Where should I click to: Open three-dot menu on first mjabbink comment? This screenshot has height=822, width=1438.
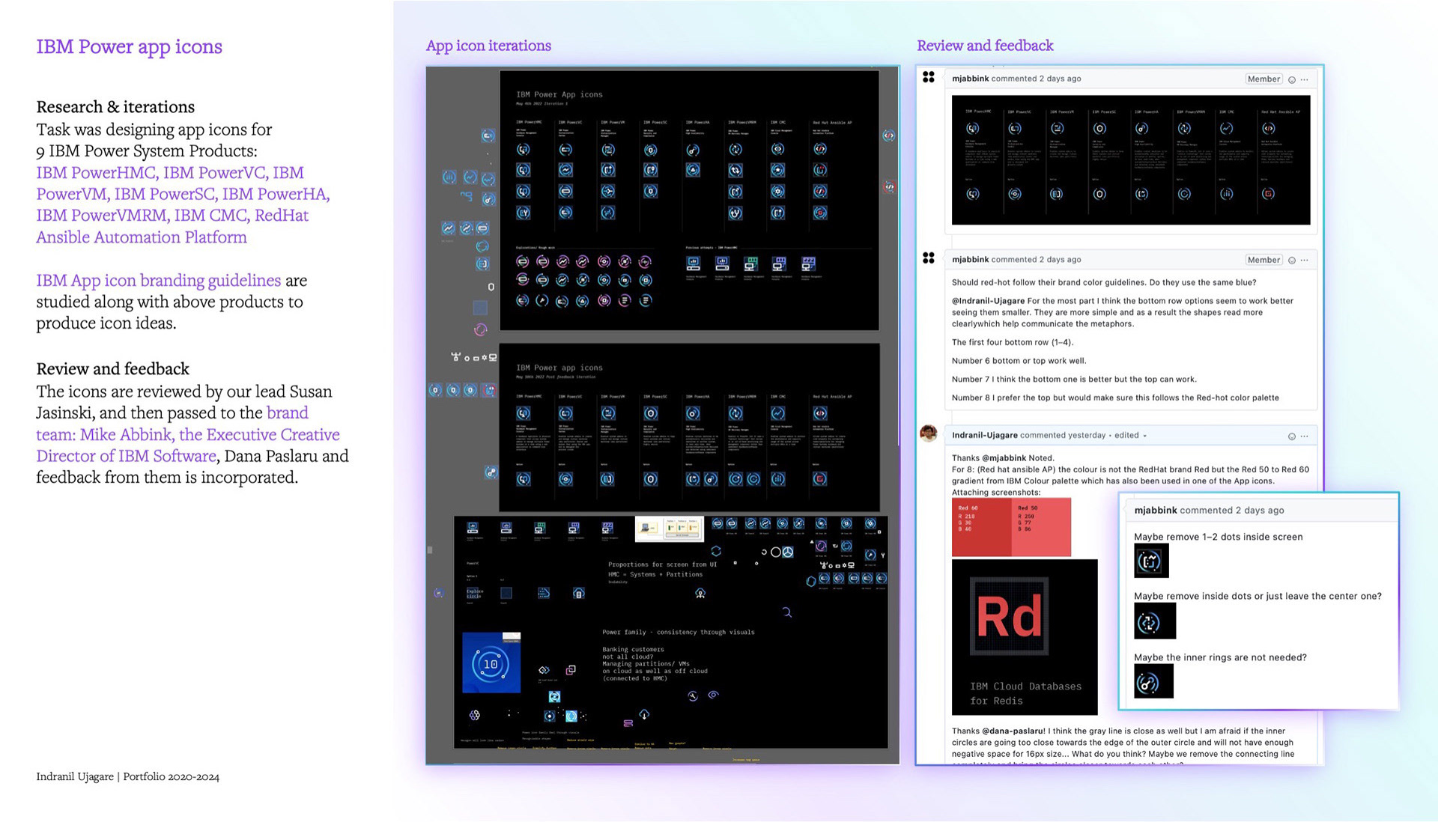click(1305, 79)
